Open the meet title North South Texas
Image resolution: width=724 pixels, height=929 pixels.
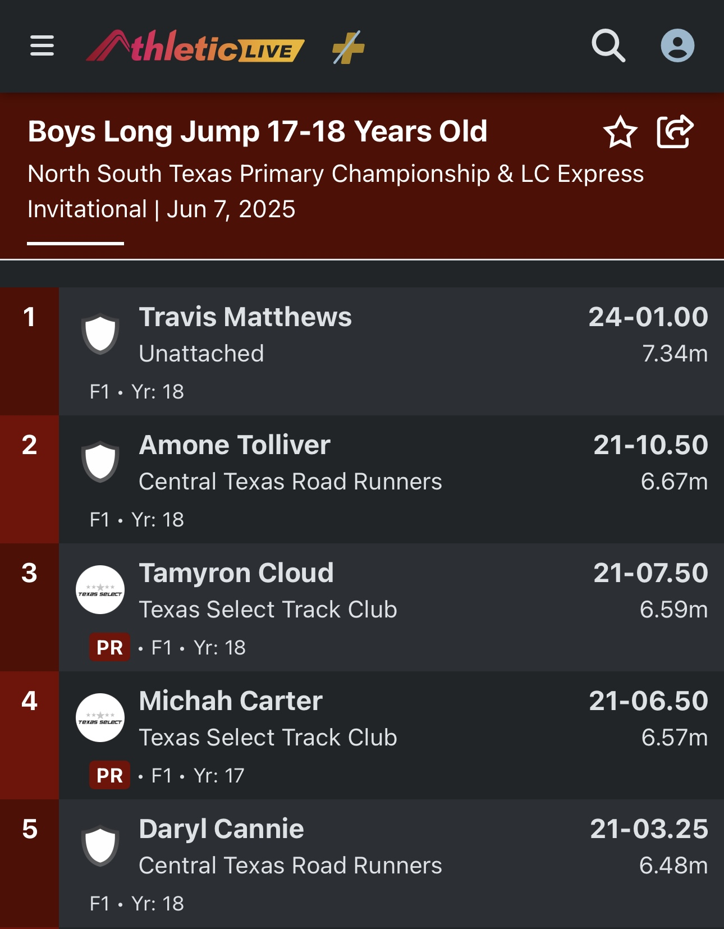(336, 191)
